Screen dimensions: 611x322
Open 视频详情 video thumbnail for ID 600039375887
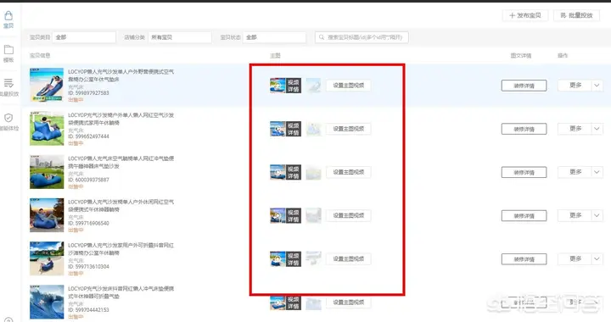pyautogui.click(x=286, y=172)
